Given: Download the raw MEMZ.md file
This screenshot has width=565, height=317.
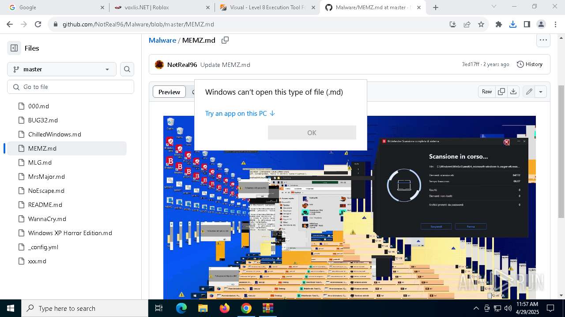Looking at the screenshot, I should pos(513,92).
